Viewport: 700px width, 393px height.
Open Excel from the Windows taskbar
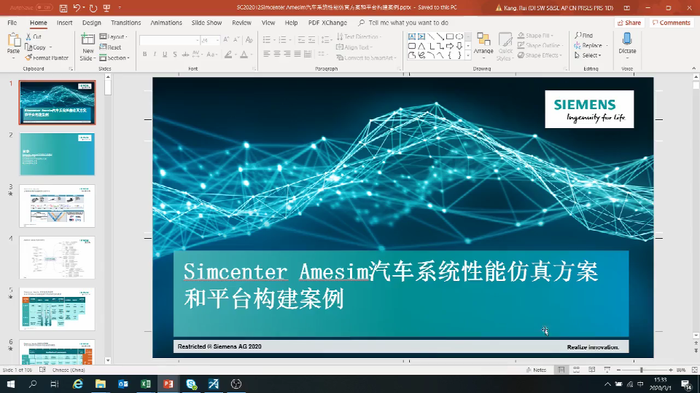(x=145, y=384)
